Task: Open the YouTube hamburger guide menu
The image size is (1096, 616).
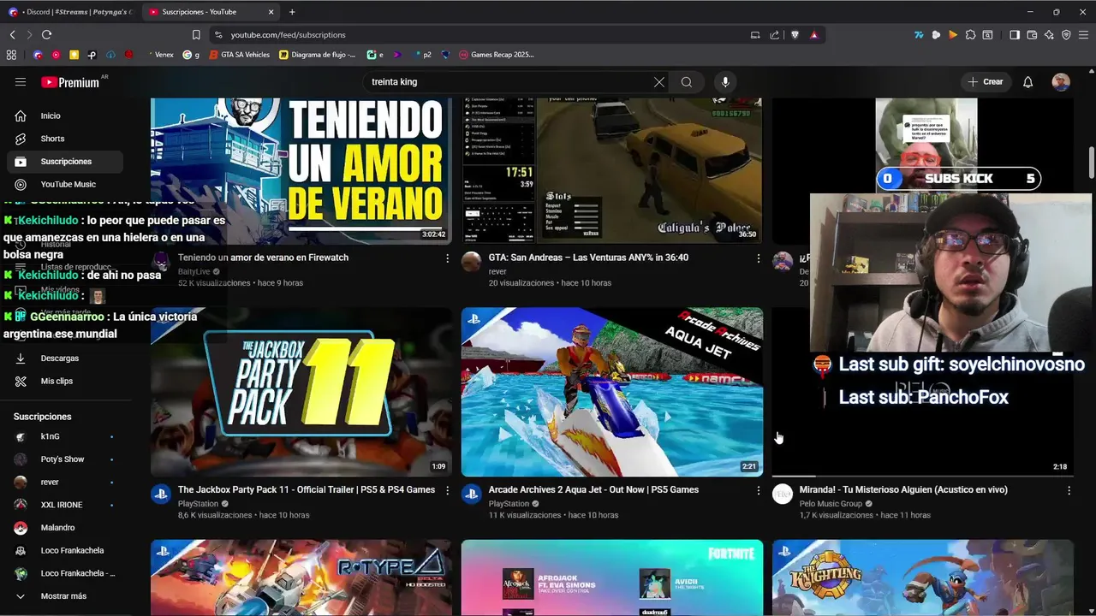Action: [x=21, y=82]
